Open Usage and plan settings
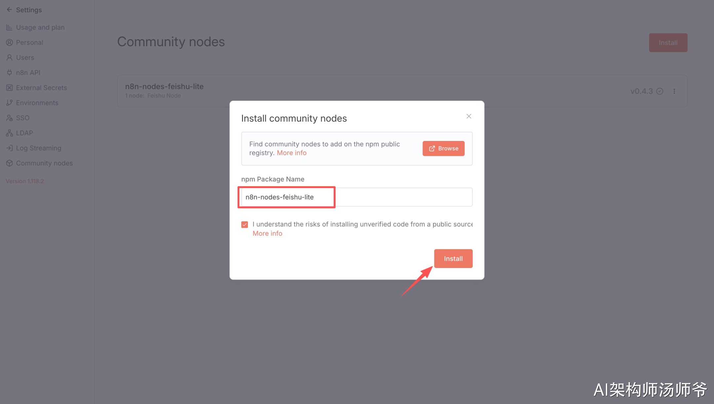The height and width of the screenshot is (404, 714). point(40,27)
